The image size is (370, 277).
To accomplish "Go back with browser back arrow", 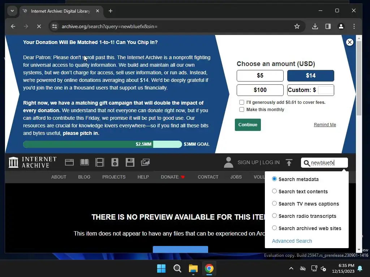I will pos(13,26).
